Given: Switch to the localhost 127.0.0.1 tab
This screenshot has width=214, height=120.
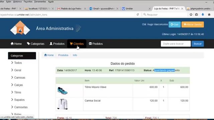Looking at the screenshot, I should point(39,9).
